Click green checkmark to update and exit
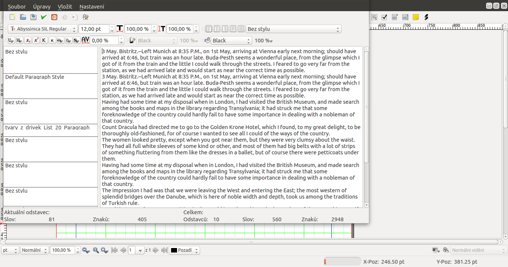The image size is (508, 267). tap(44, 17)
